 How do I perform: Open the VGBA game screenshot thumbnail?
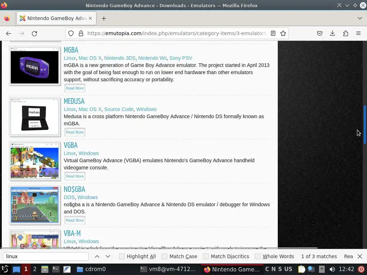(x=35, y=161)
